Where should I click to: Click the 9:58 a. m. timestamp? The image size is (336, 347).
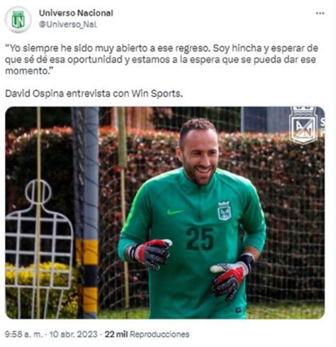point(24,334)
